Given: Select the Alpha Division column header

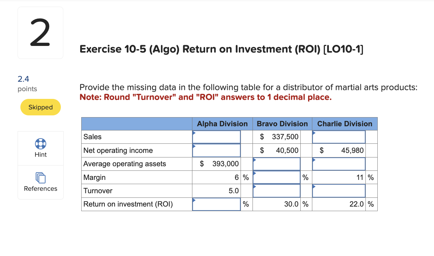Looking at the screenshot, I should pyautogui.click(x=222, y=124).
